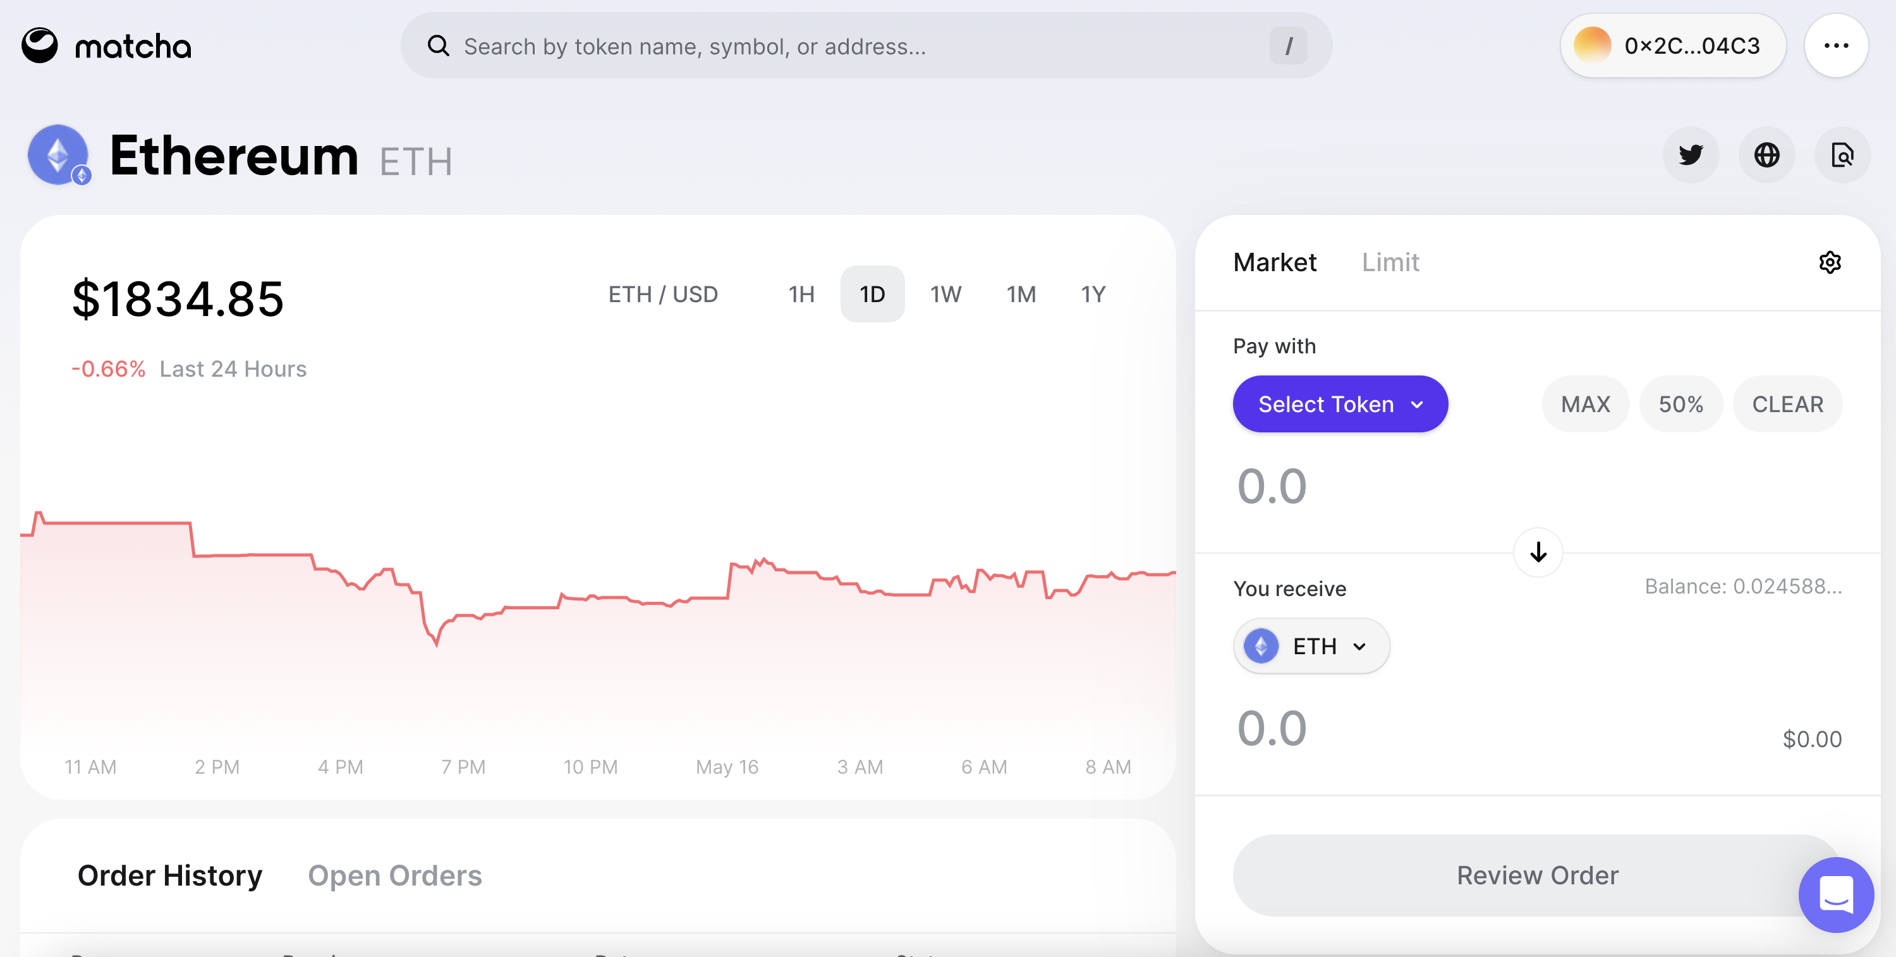Image resolution: width=1896 pixels, height=957 pixels.
Task: Expand the Select Token dropdown
Action: [x=1340, y=404]
